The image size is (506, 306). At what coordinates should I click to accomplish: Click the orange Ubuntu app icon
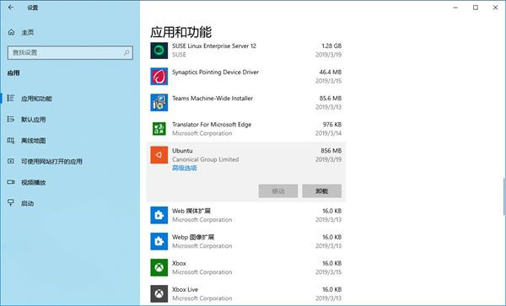tap(159, 155)
